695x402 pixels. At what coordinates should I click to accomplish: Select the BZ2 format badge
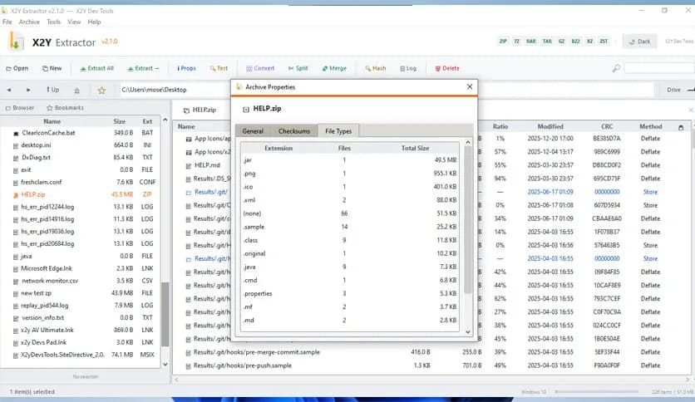(x=576, y=42)
